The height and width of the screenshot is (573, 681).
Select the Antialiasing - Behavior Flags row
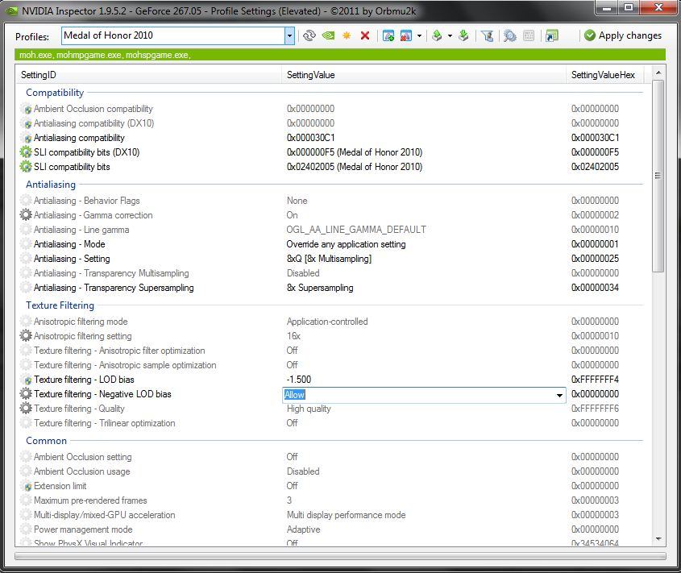click(330, 201)
